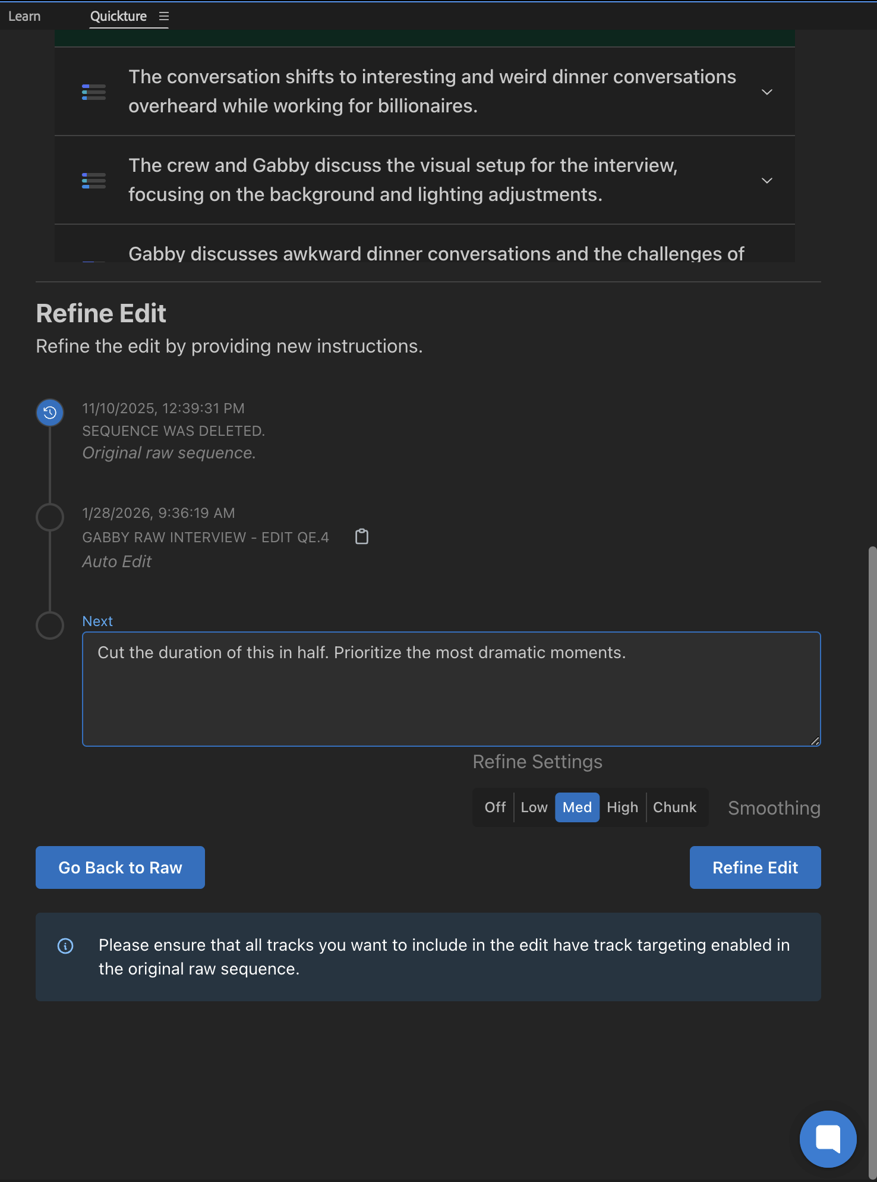This screenshot has height=1182, width=877.
Task: Click the list icon beside billionaires summary
Action: 94,92
